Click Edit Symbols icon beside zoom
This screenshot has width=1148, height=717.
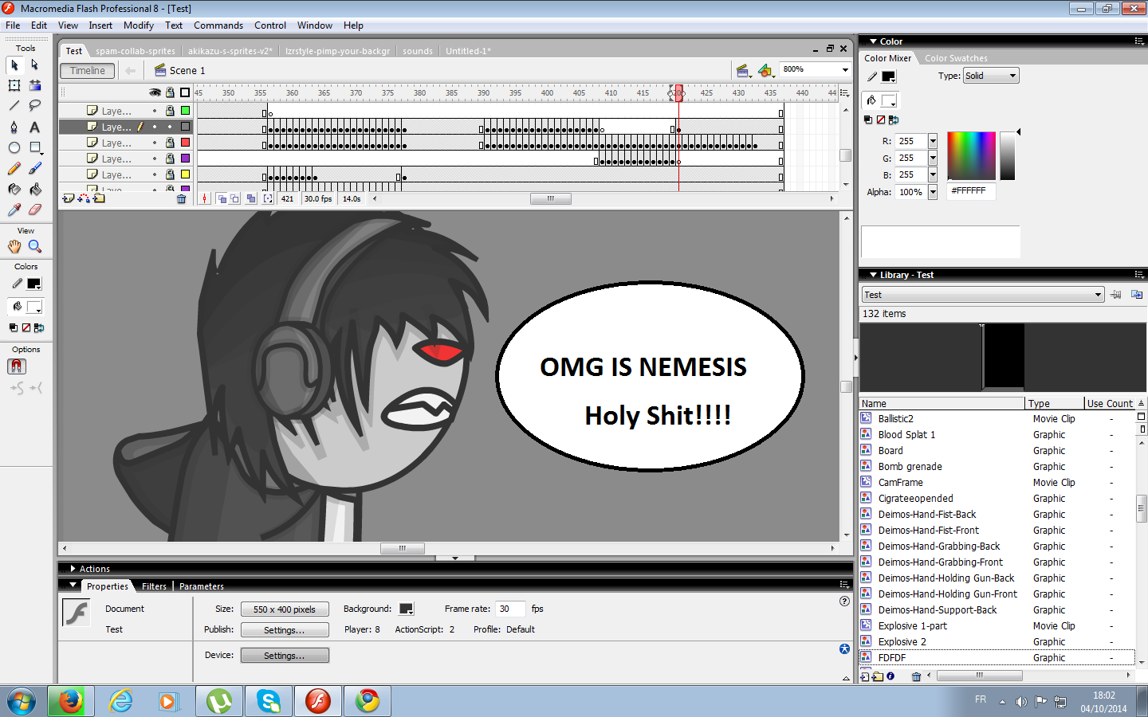[x=765, y=71]
